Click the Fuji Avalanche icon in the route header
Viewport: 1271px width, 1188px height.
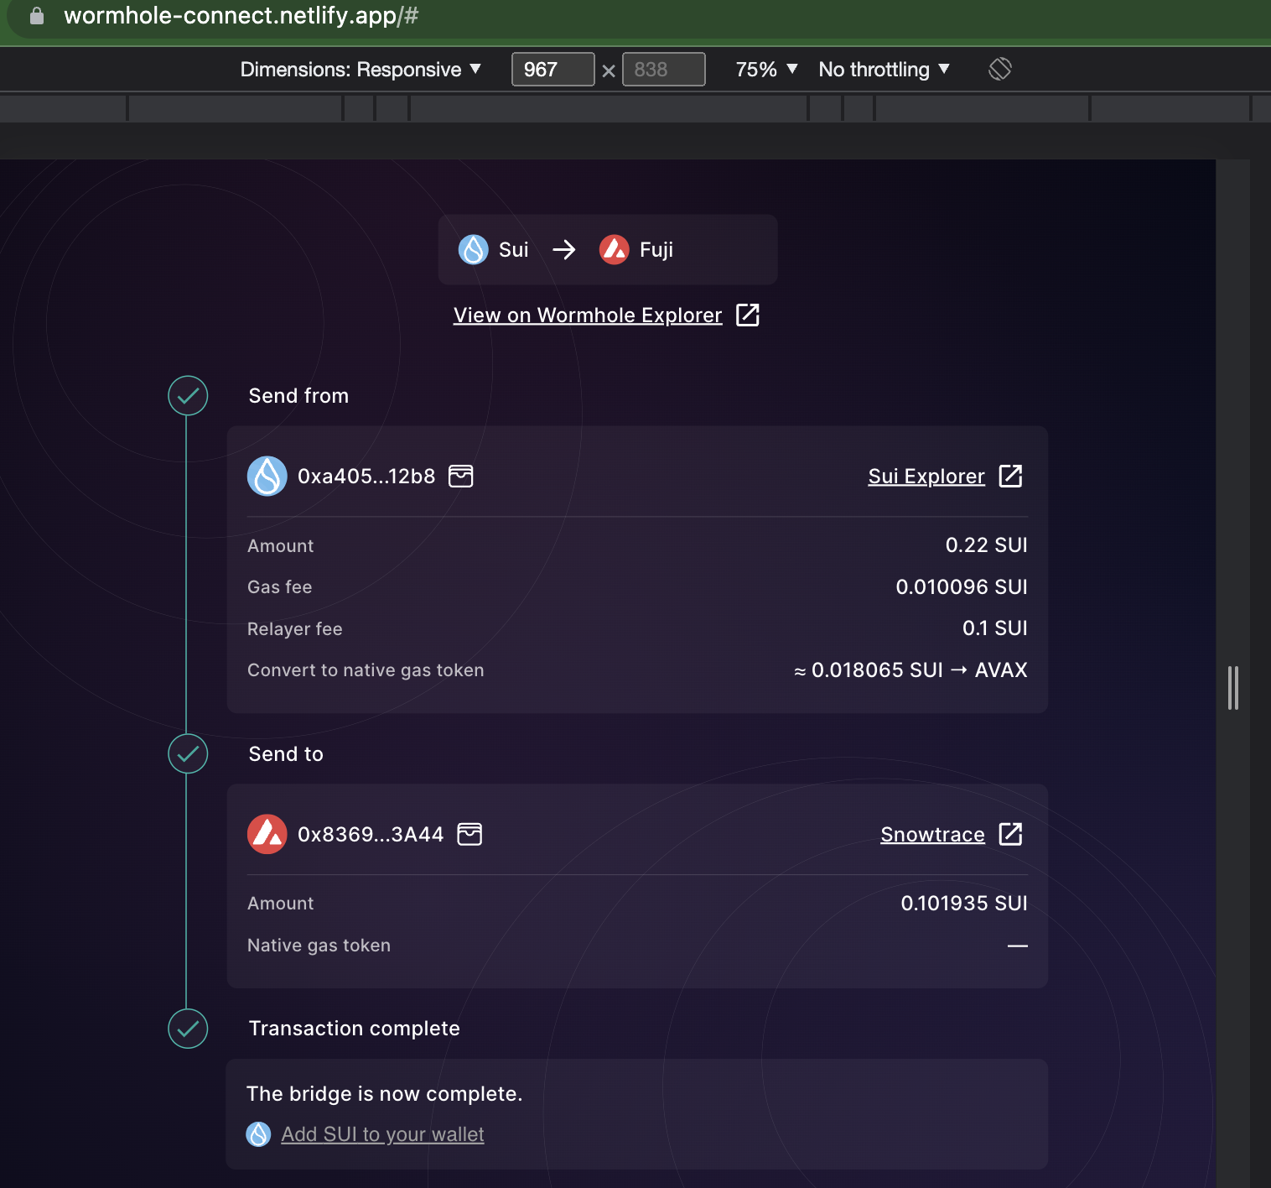tap(613, 249)
